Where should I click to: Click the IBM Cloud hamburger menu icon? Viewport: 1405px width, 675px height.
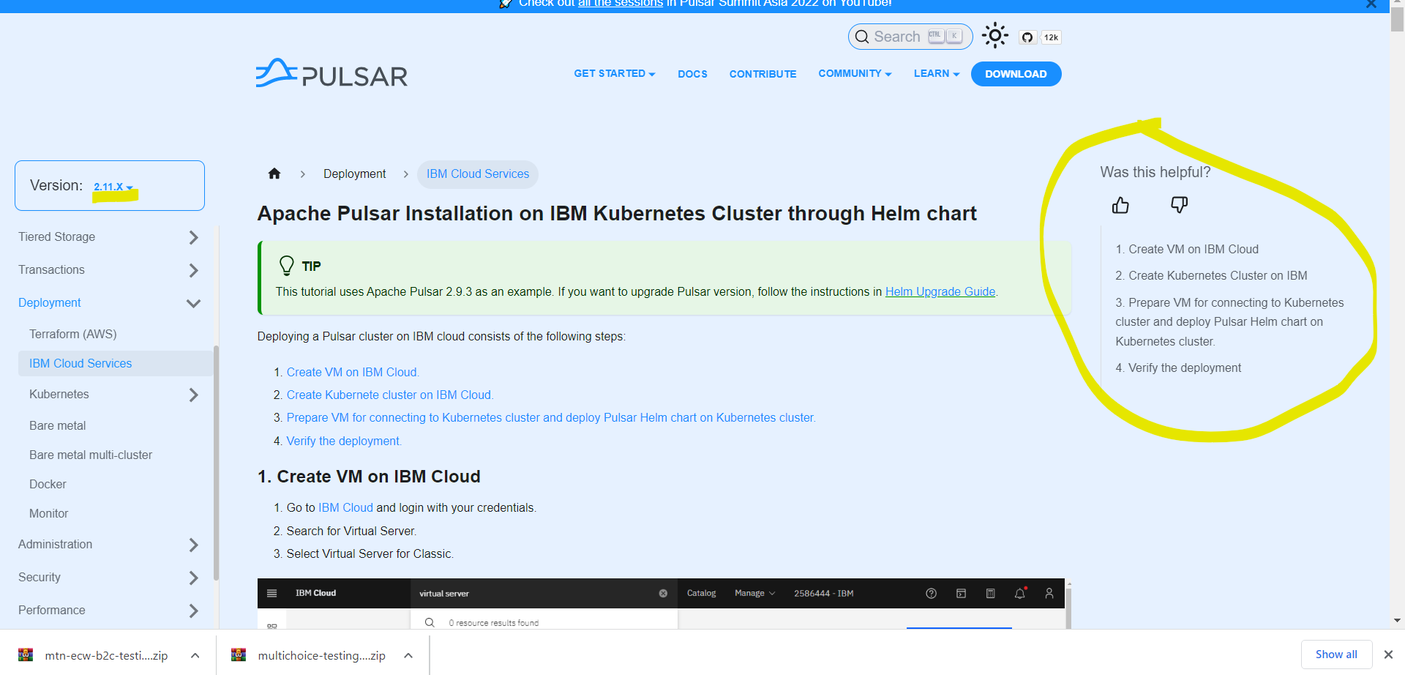click(x=272, y=593)
